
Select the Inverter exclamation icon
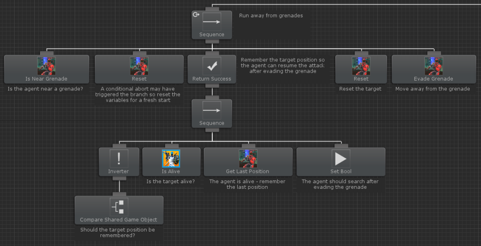pyautogui.click(x=119, y=158)
